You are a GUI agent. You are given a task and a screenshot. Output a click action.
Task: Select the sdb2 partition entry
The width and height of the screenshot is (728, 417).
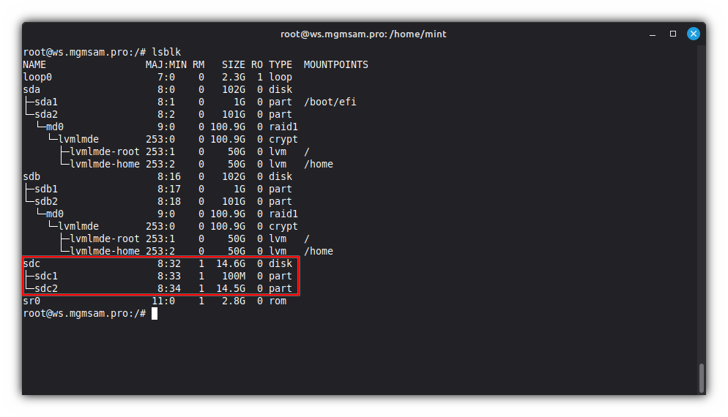pos(45,201)
